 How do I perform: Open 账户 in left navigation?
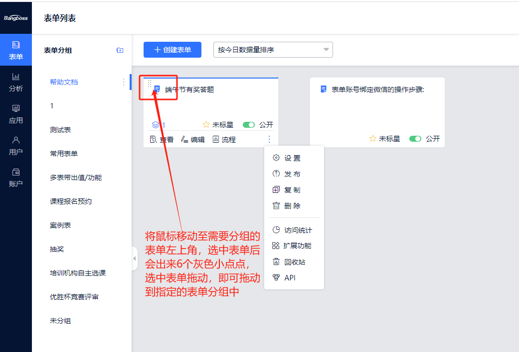click(x=16, y=177)
